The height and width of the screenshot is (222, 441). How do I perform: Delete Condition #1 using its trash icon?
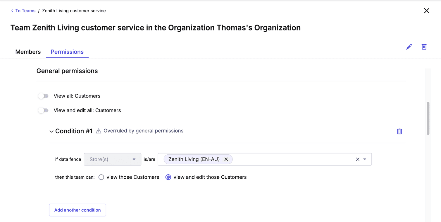pos(399,131)
